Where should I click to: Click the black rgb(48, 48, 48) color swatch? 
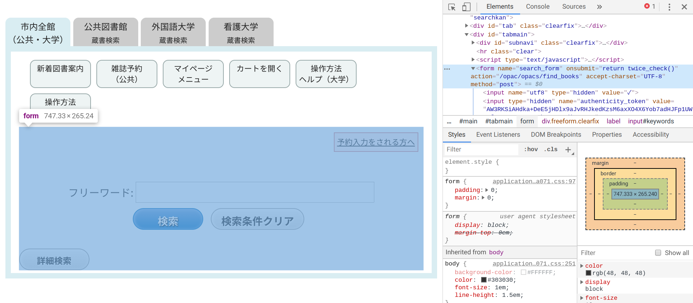pyautogui.click(x=588, y=273)
